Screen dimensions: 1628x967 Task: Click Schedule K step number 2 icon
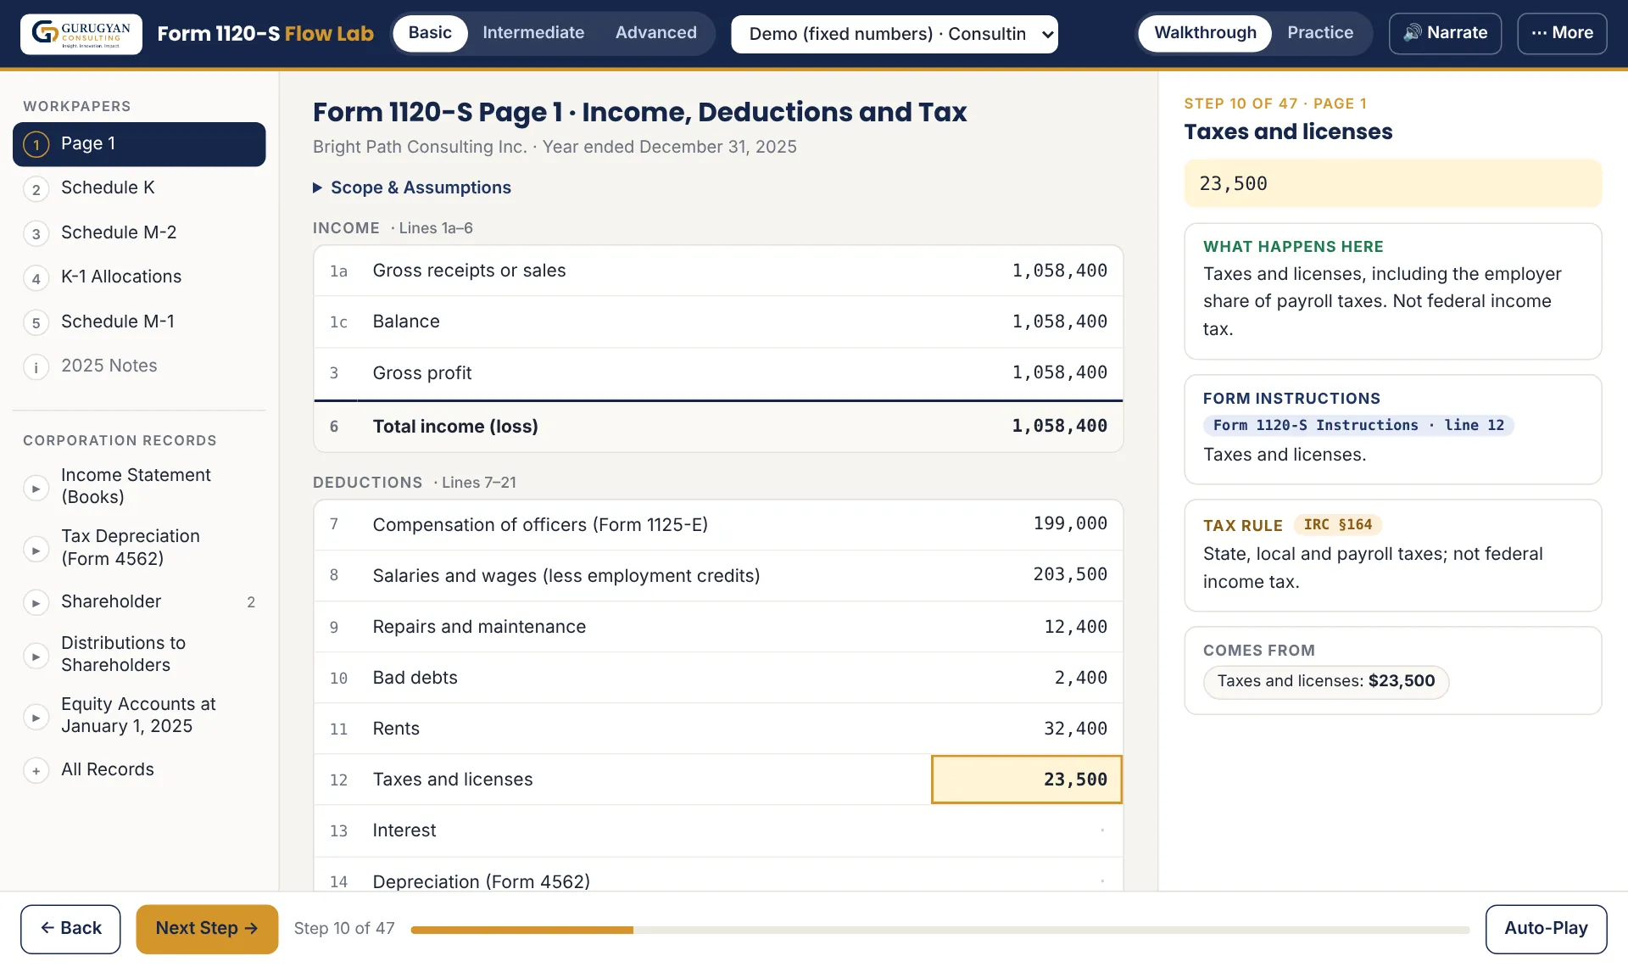pos(36,189)
